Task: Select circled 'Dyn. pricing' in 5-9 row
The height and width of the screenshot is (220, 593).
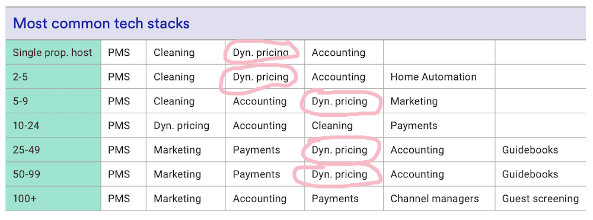Action: (x=339, y=101)
